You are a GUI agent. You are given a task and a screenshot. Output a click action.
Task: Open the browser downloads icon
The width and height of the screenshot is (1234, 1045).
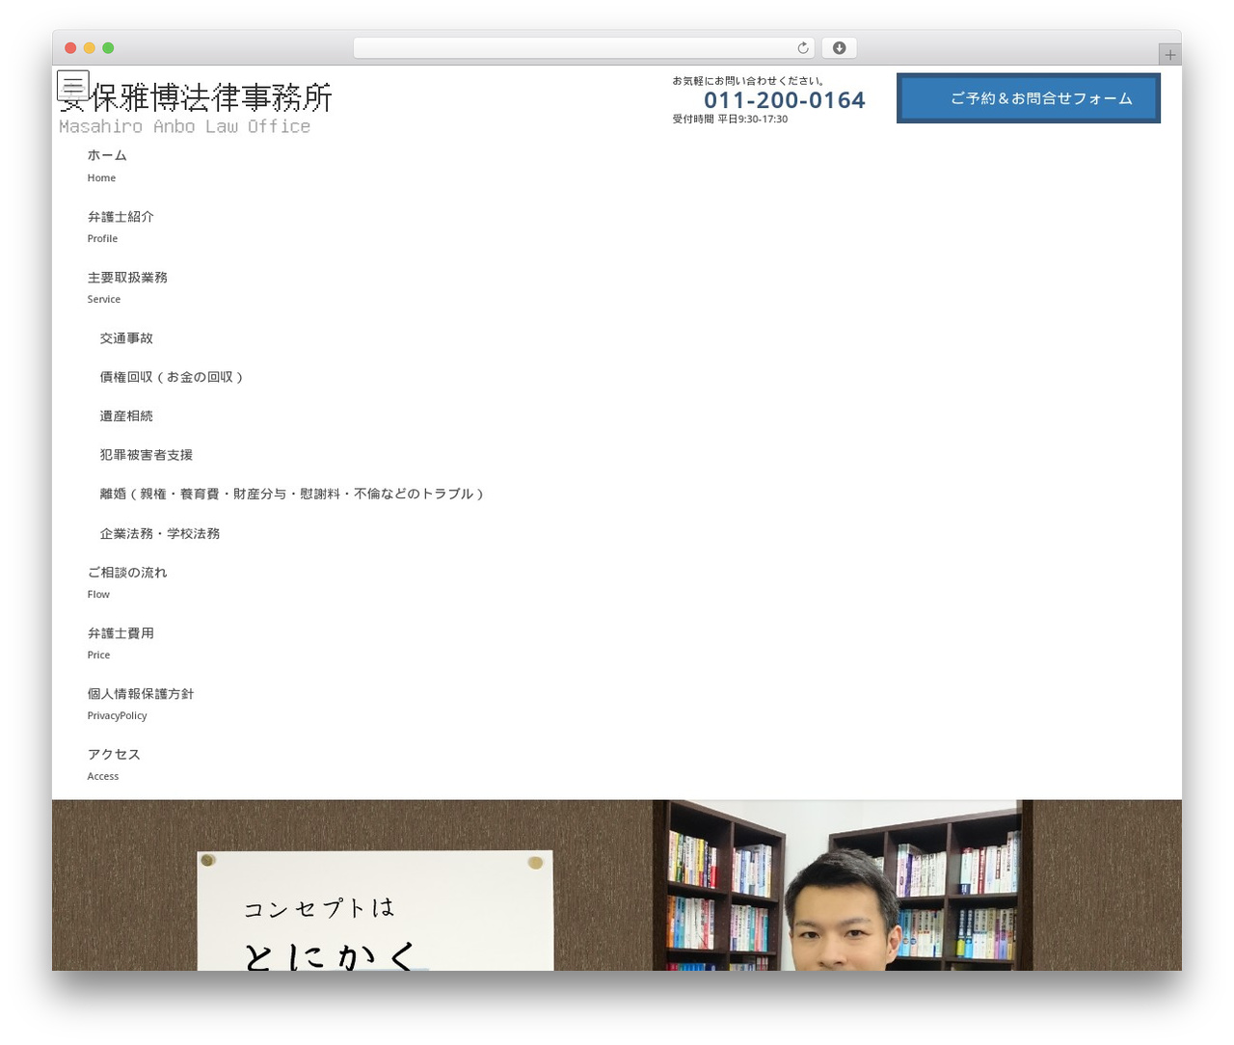click(839, 48)
